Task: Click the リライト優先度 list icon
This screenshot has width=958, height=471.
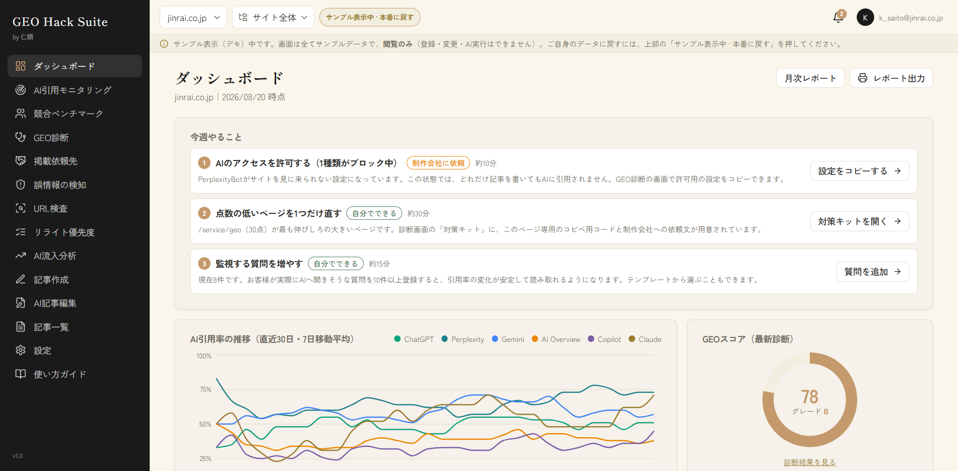Action: tap(20, 232)
